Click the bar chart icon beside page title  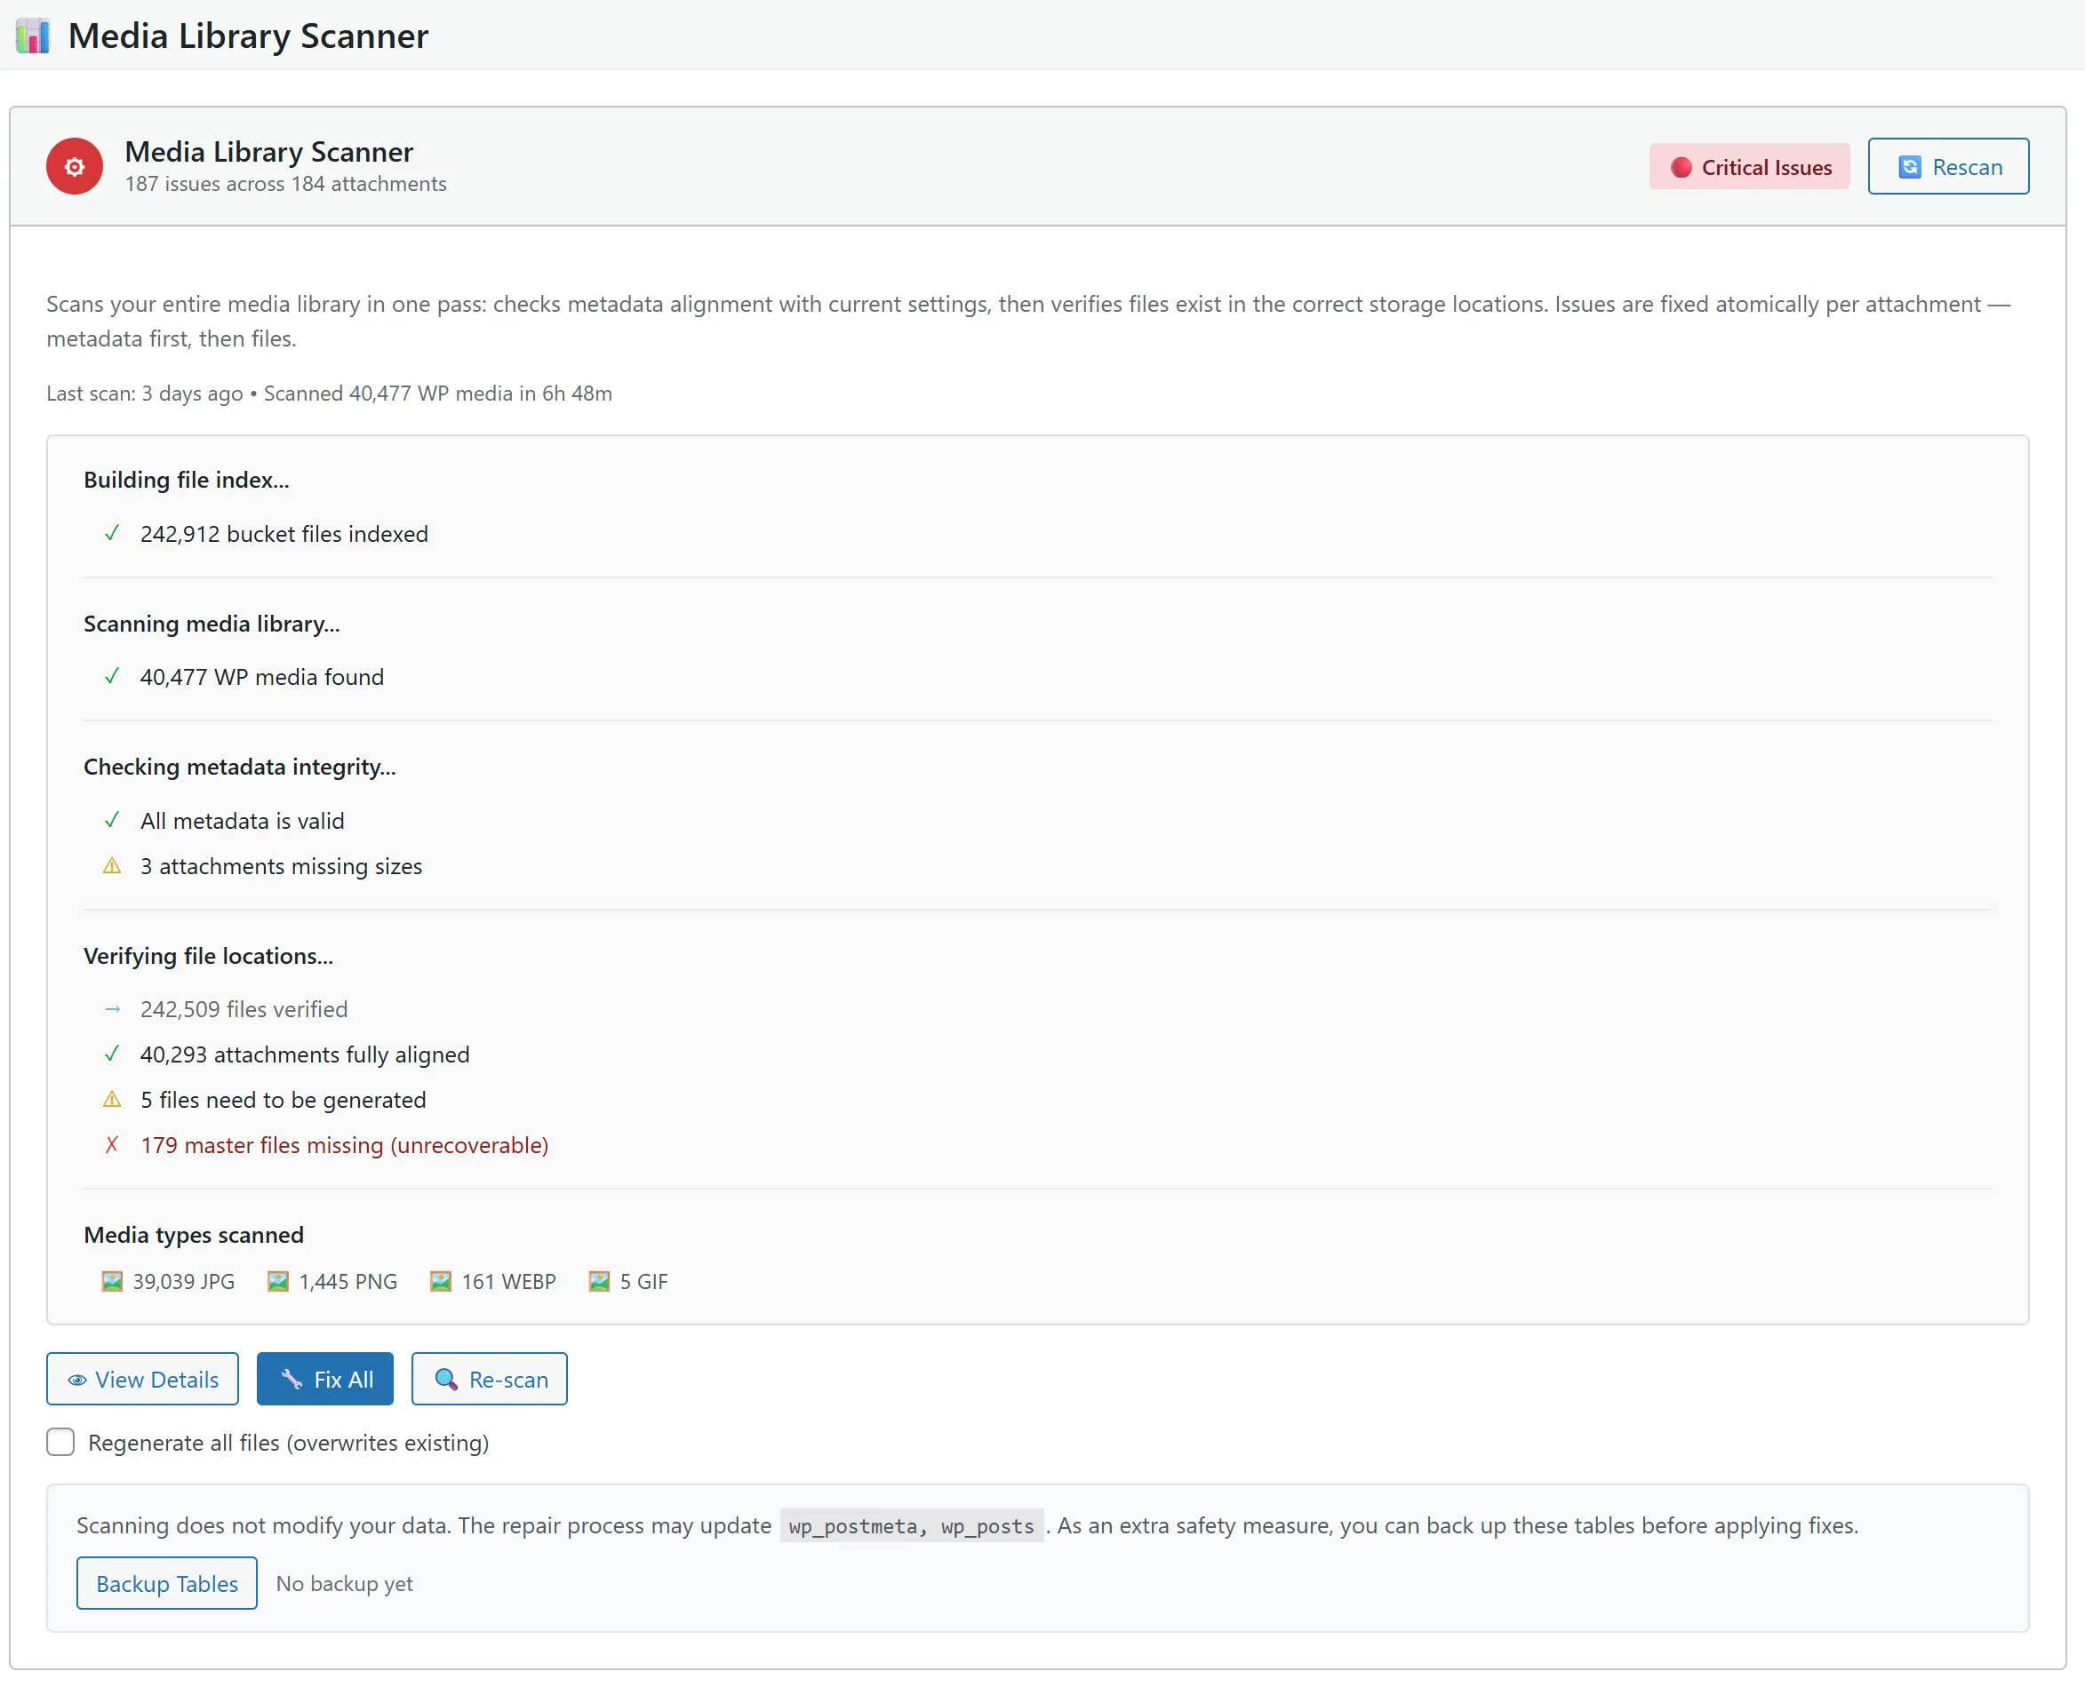coord(33,36)
